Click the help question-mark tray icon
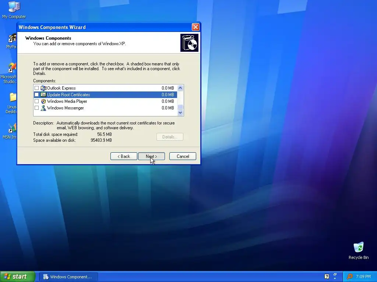Screen dimensions: 377x282 pyautogui.click(x=327, y=276)
